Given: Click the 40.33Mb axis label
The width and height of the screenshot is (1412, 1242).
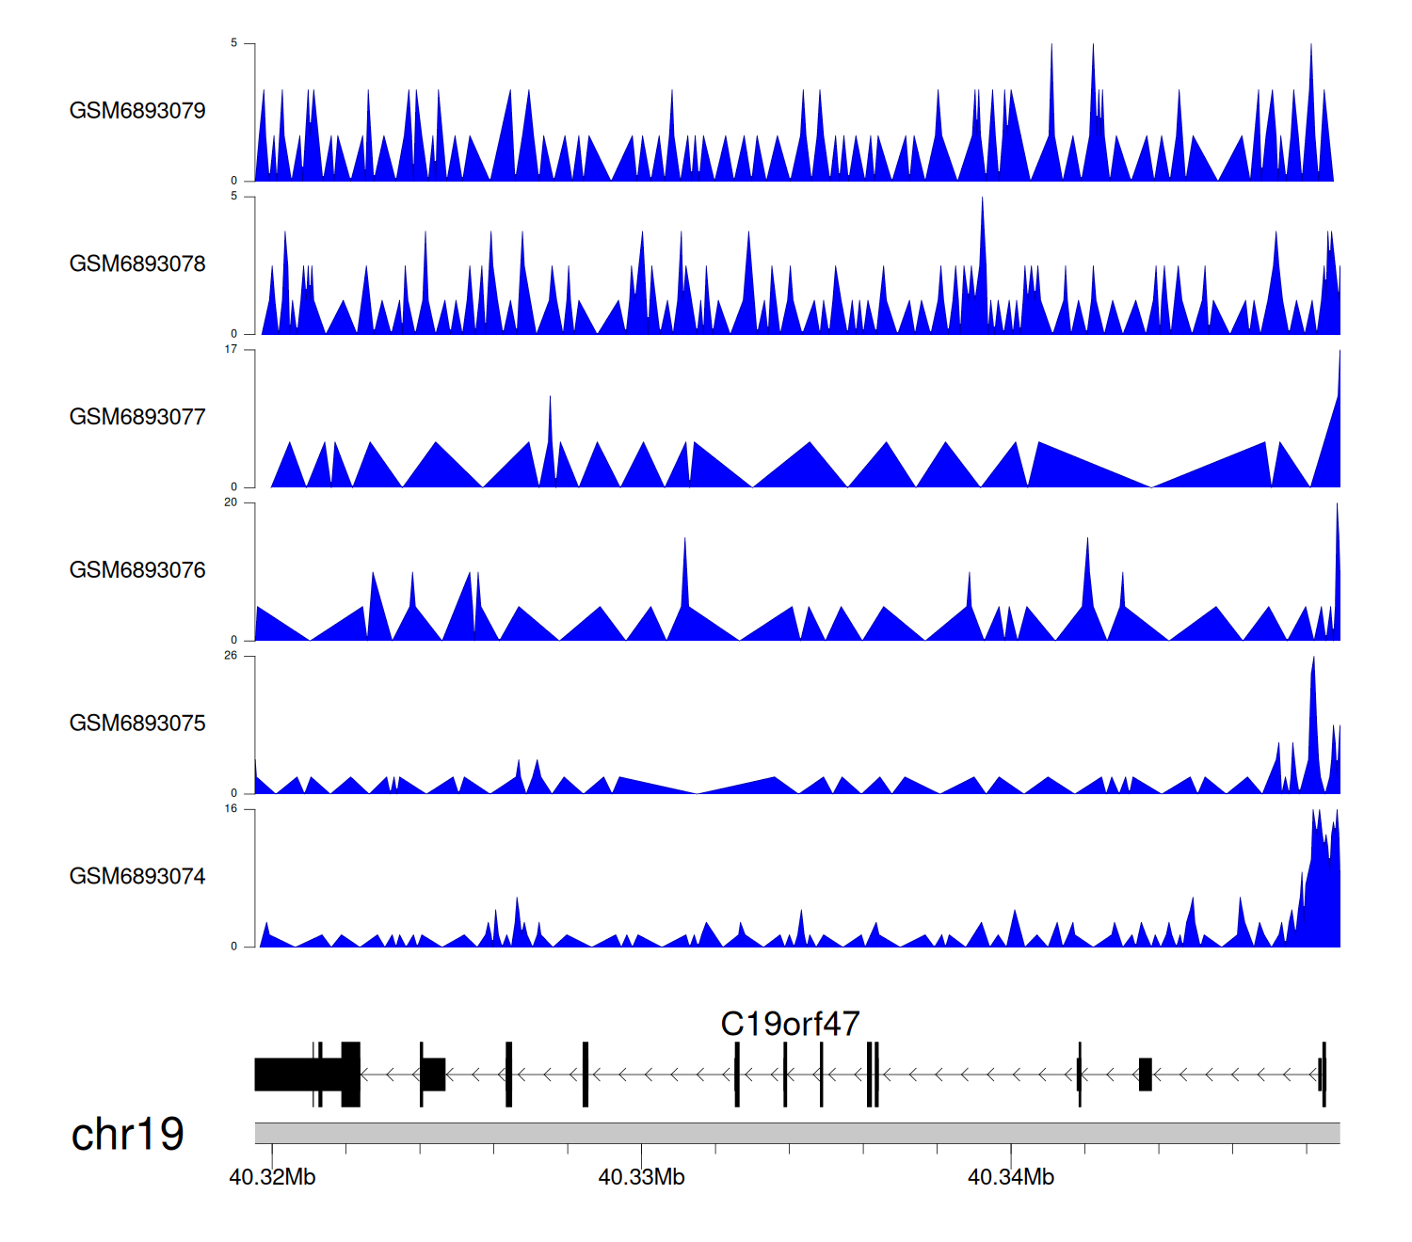Looking at the screenshot, I should (x=641, y=1178).
